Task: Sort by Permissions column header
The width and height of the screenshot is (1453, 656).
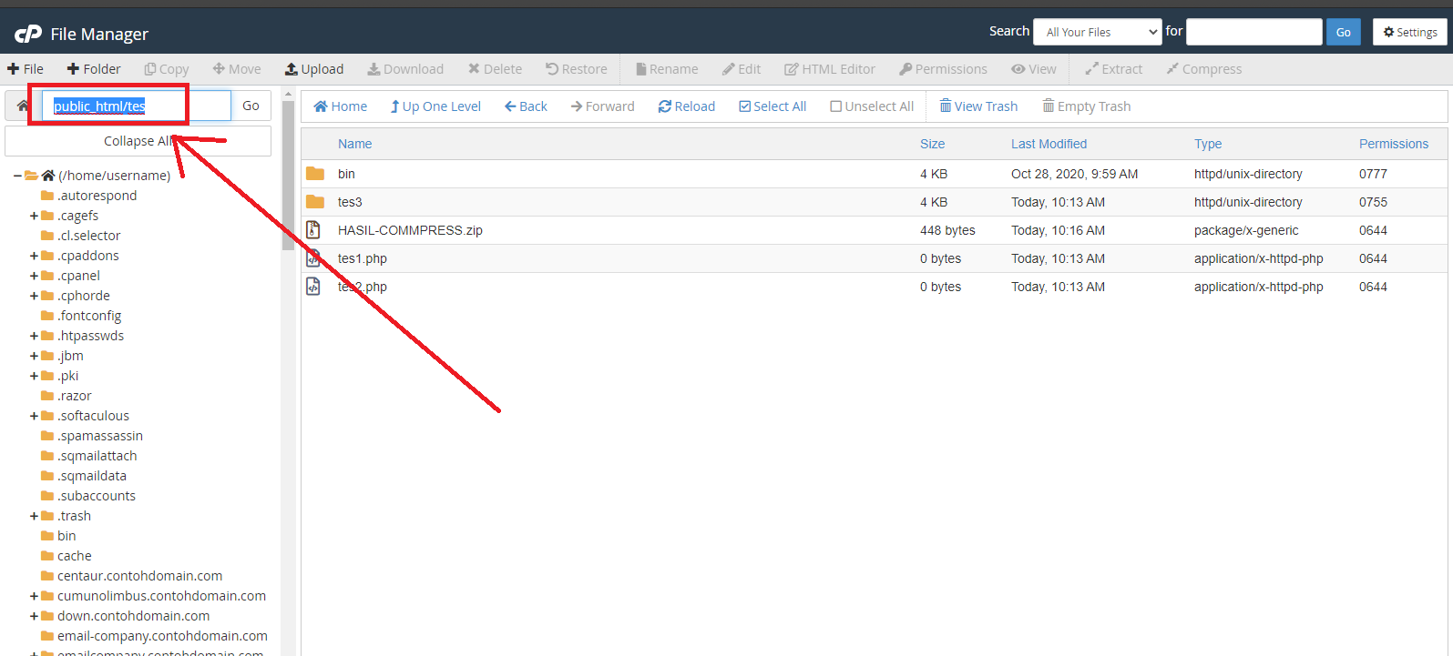Action: (1394, 144)
